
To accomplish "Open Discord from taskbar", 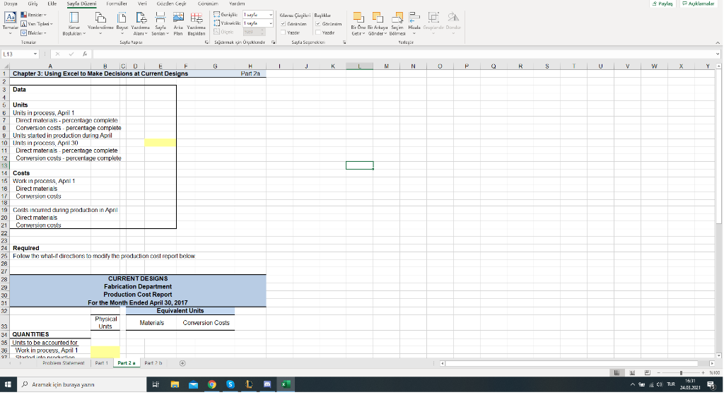I will 267,384.
